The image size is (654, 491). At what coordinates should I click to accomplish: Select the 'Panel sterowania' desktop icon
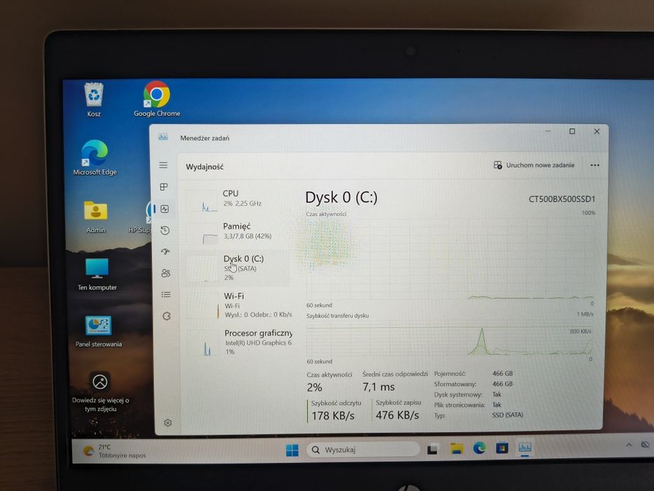(x=98, y=332)
